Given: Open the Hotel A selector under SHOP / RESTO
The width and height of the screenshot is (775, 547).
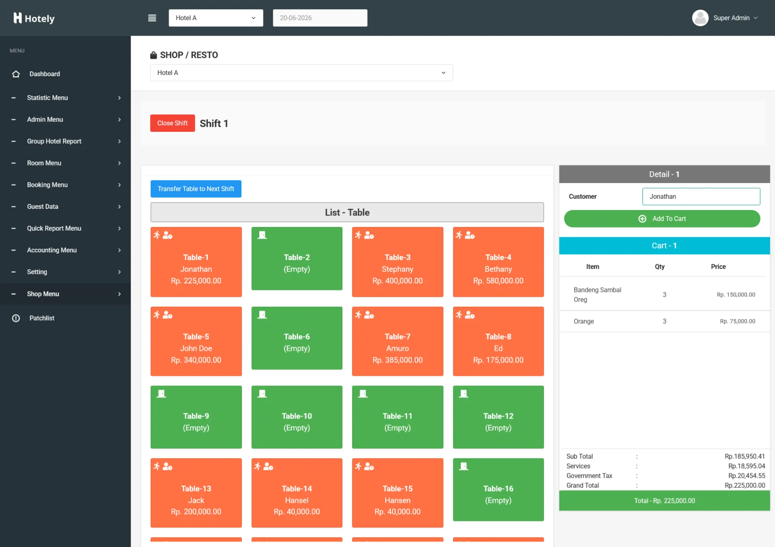Looking at the screenshot, I should pos(301,73).
